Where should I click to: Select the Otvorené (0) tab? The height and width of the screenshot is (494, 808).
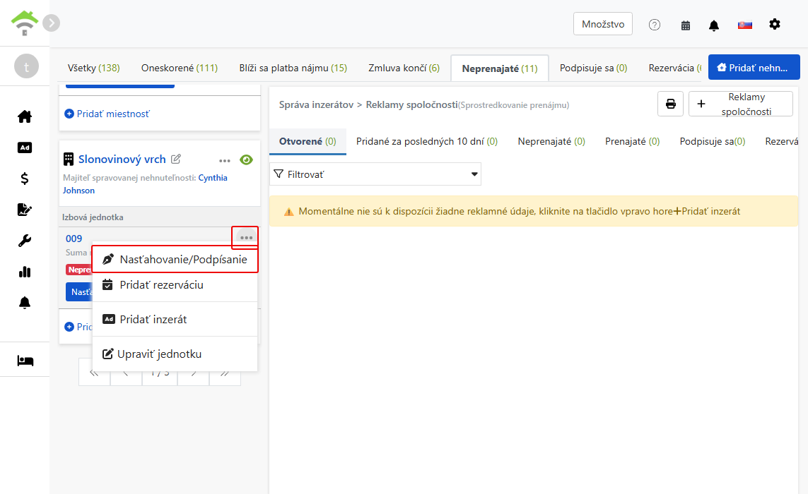click(308, 141)
